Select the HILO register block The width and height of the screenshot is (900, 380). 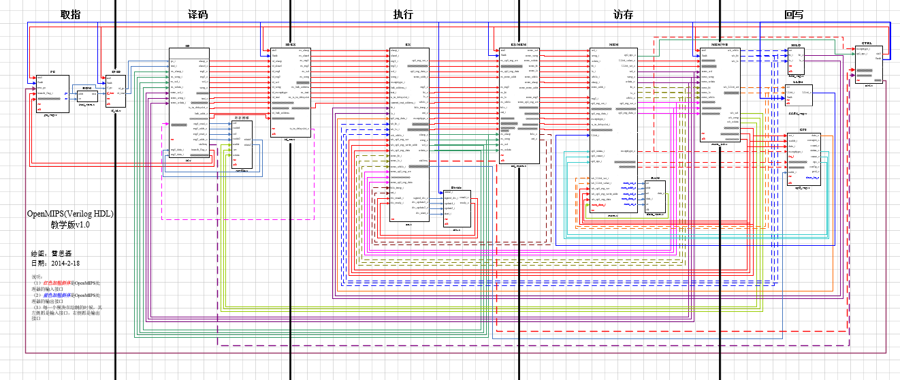tap(795, 60)
